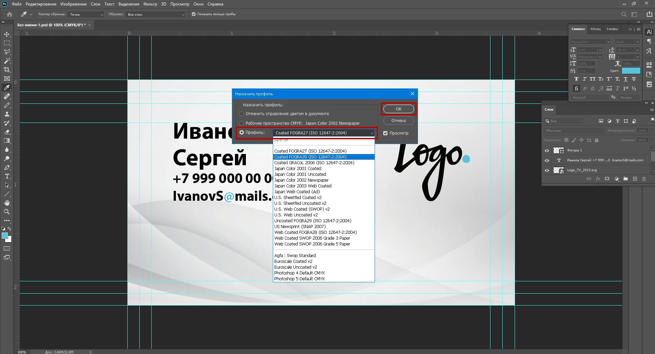Image resolution: width=655 pixels, height=354 pixels.
Task: Open the 'Изображение' menu
Action: [x=73, y=4]
